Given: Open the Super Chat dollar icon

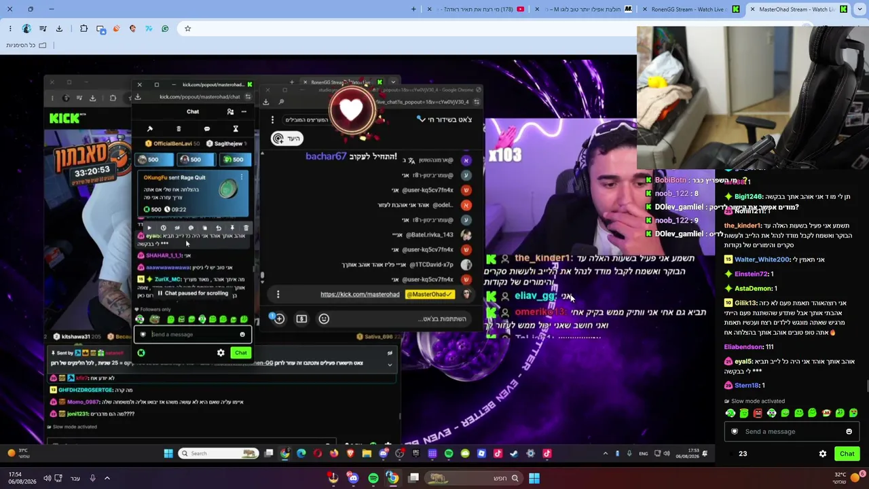Looking at the screenshot, I should [301, 319].
